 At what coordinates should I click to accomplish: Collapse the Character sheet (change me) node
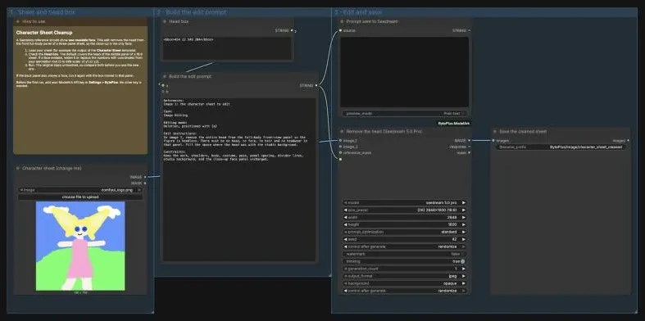pyautogui.click(x=18, y=168)
